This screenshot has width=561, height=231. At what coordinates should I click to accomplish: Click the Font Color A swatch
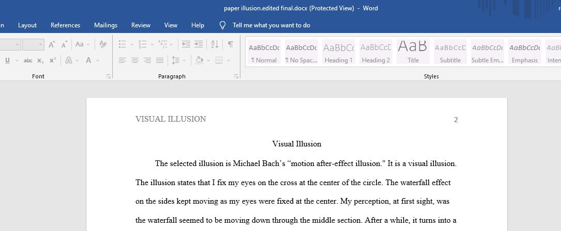point(88,60)
